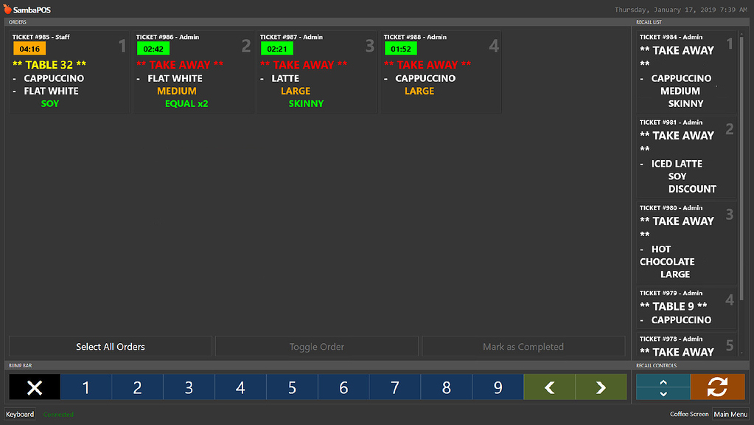This screenshot has height=425, width=754.
Task: Go back using the left green arrow key
Action: 549,387
